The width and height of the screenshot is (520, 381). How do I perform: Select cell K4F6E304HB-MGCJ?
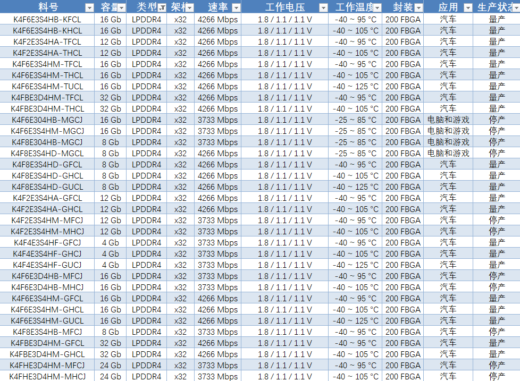coord(47,120)
